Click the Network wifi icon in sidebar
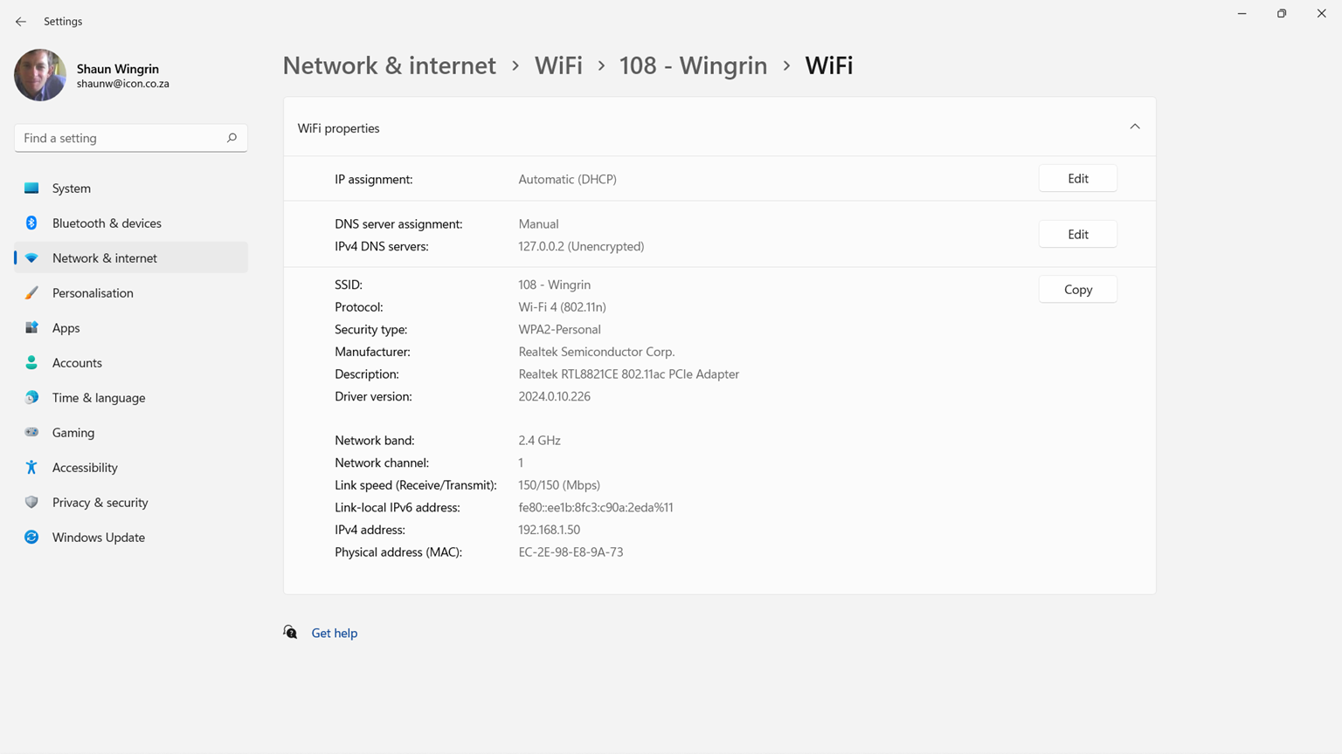 pos(31,258)
